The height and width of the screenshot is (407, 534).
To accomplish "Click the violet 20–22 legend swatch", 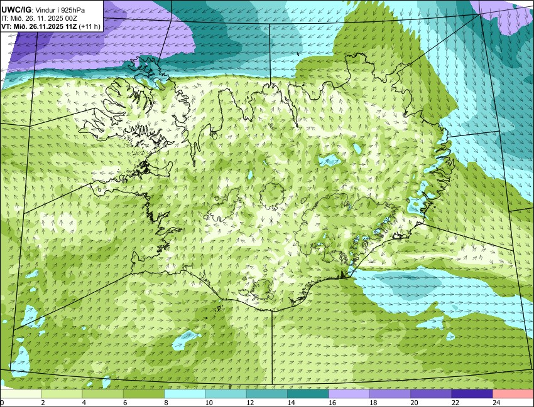I will (x=431, y=394).
